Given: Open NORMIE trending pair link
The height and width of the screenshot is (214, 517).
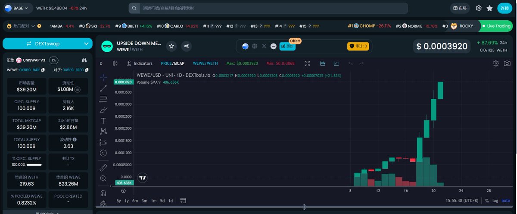Looking at the screenshot, I should coord(417,26).
